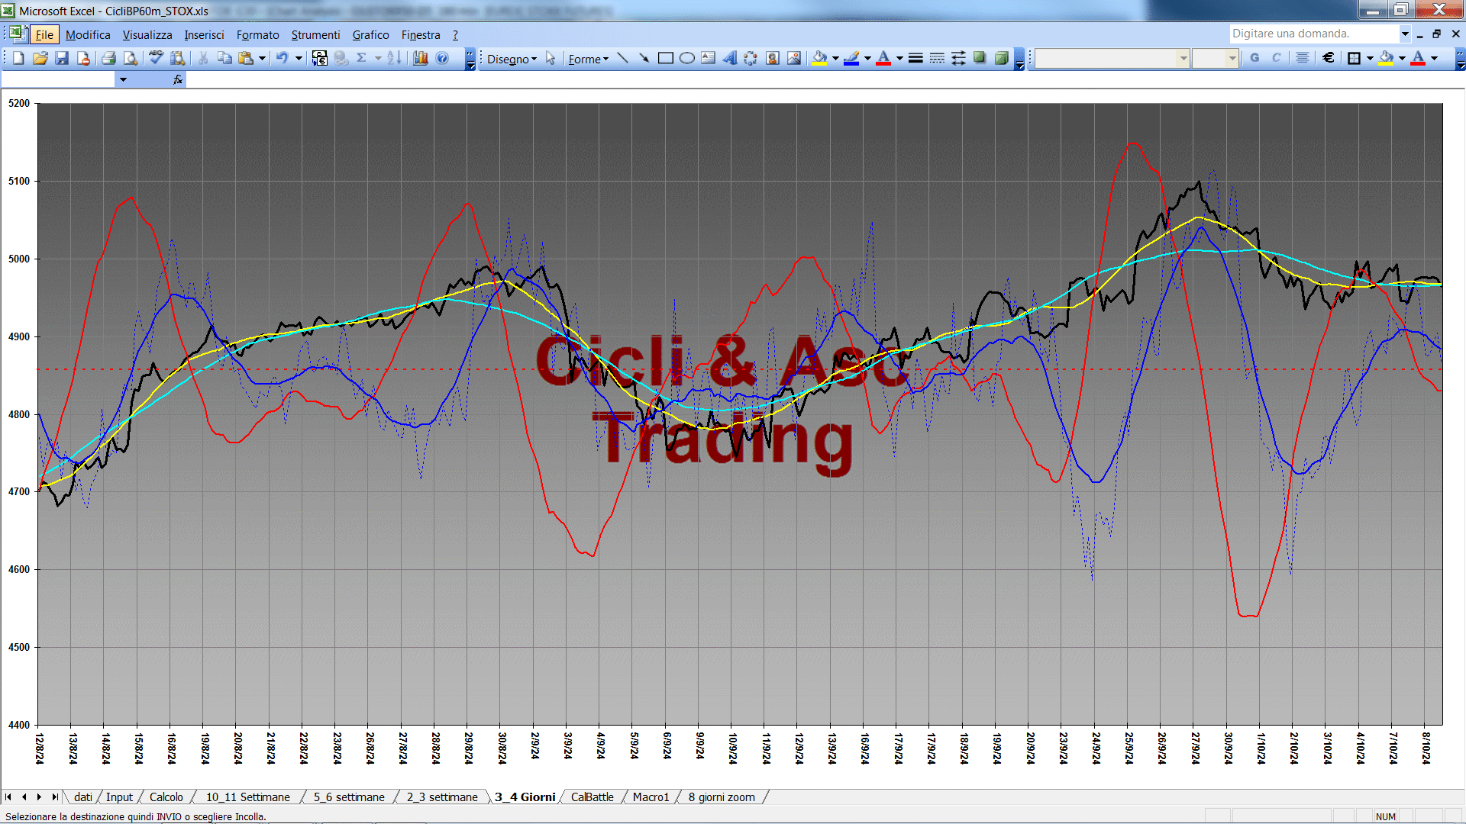This screenshot has height=824, width=1466.
Task: Click the Research binoculars icon
Action: (x=178, y=58)
